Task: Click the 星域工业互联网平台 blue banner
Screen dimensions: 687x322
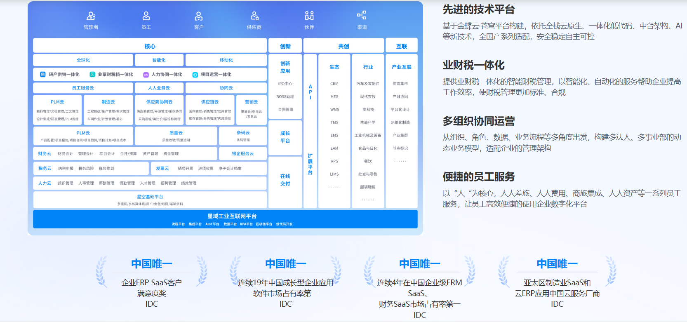Action: (x=225, y=219)
